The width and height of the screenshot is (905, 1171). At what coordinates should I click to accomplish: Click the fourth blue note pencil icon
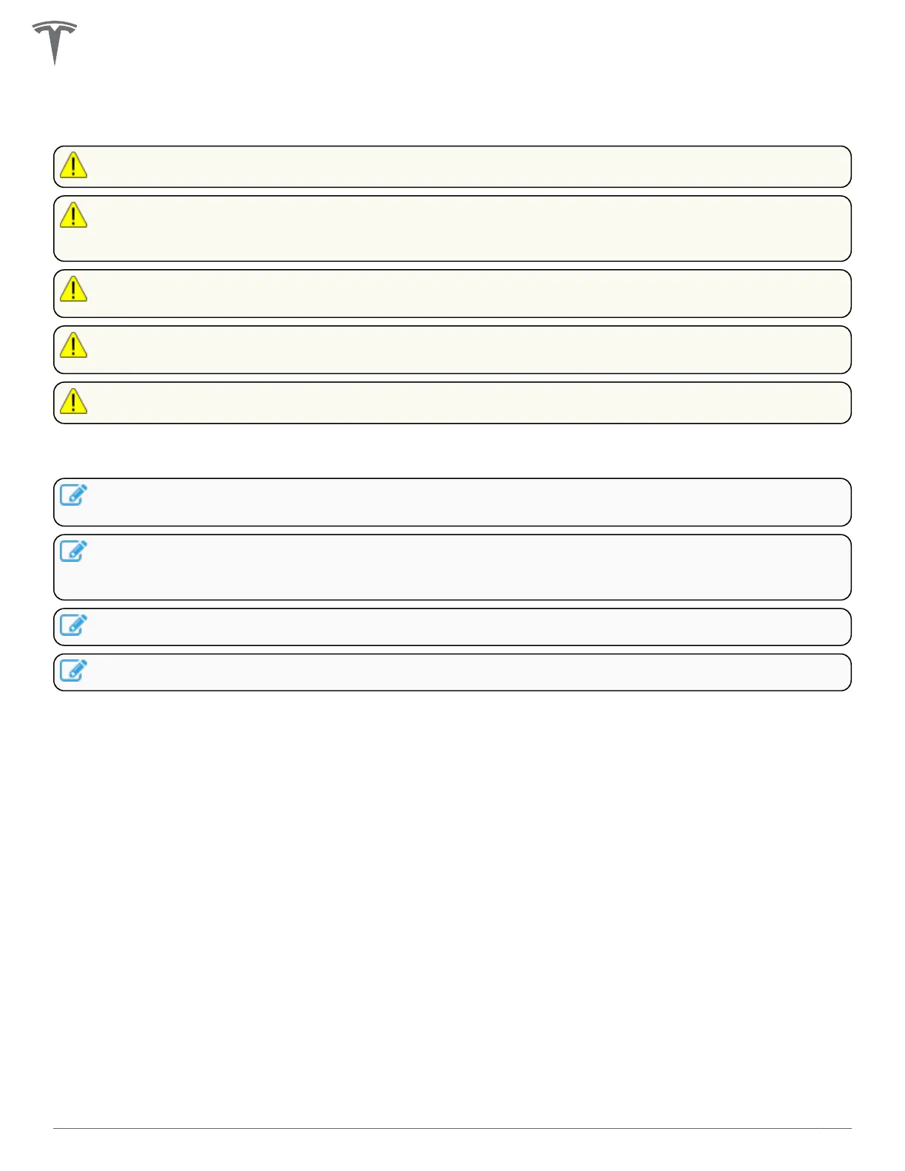click(x=73, y=670)
